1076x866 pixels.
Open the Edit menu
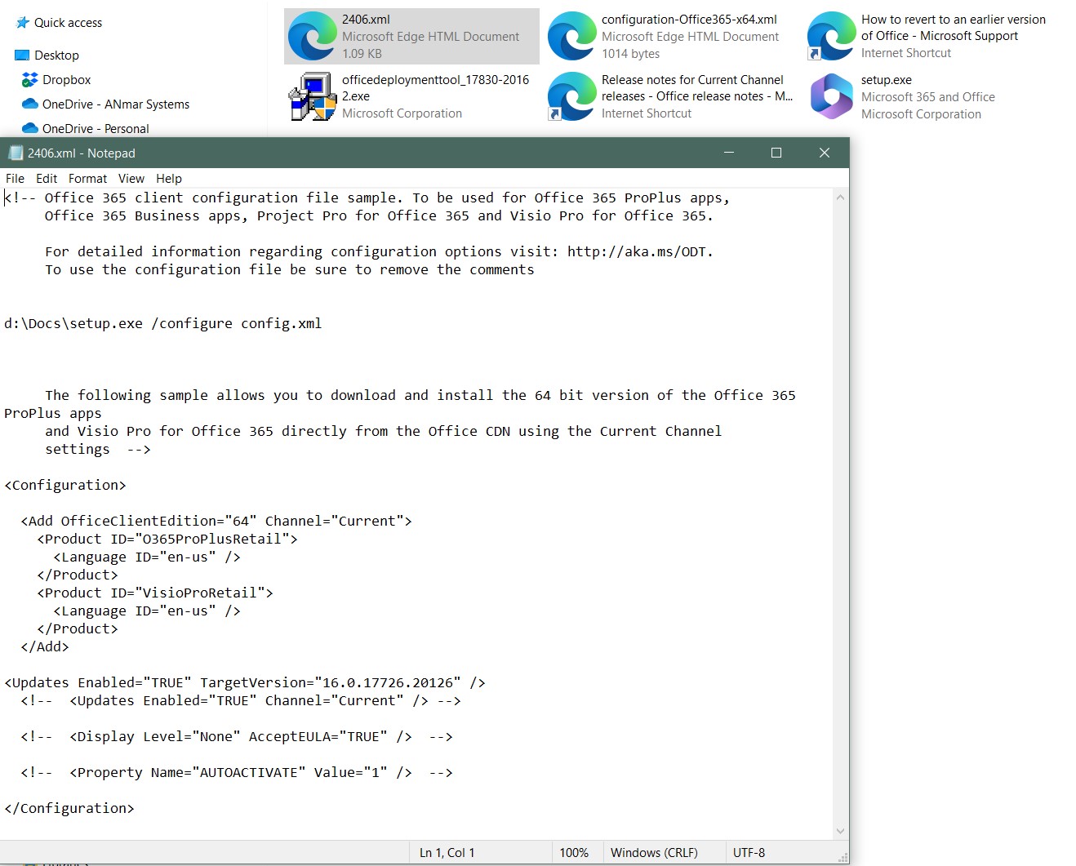click(x=47, y=179)
